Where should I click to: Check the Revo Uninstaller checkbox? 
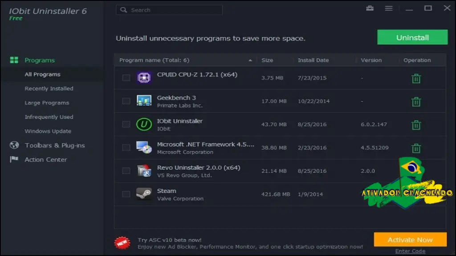coord(126,171)
